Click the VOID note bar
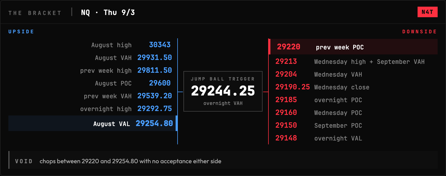 pos(223,160)
